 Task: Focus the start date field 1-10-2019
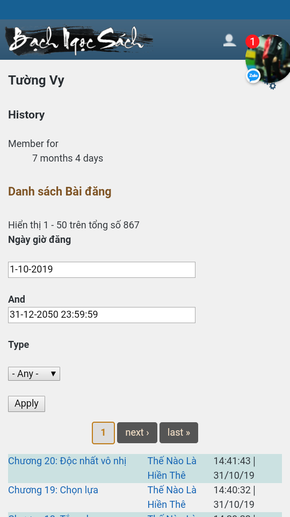point(102,270)
